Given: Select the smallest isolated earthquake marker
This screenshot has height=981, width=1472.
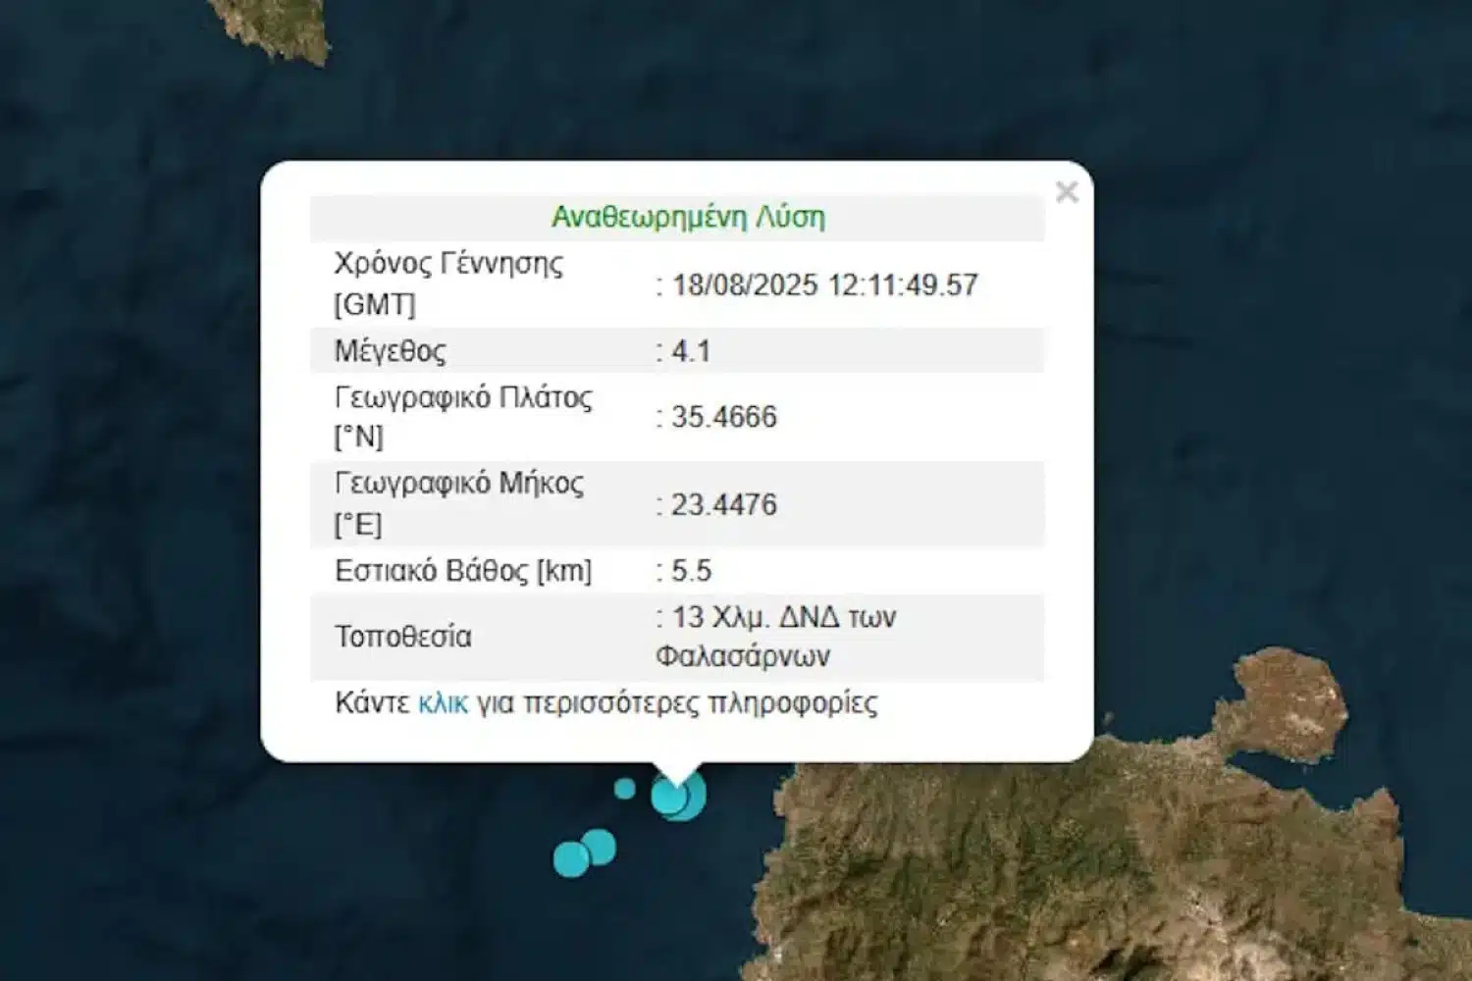Looking at the screenshot, I should [624, 789].
